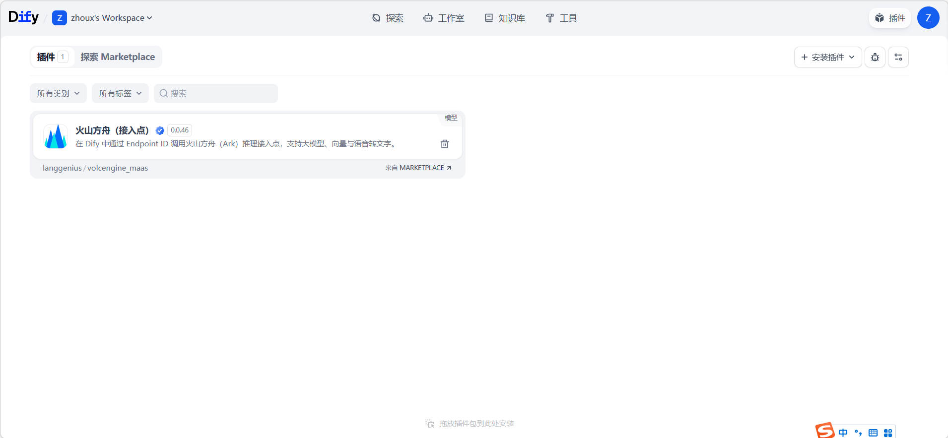The width and height of the screenshot is (948, 438).
Task: Delete the 火山方舟 plugin via trash icon
Action: click(x=444, y=144)
